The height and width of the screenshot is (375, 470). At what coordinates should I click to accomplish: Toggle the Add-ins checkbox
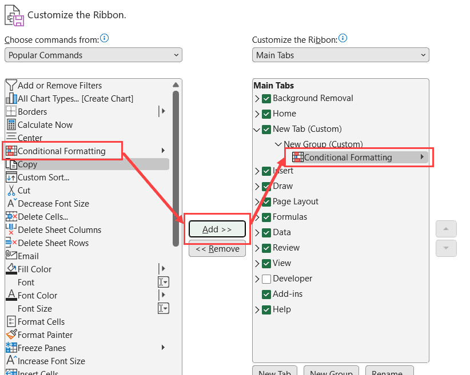(266, 295)
